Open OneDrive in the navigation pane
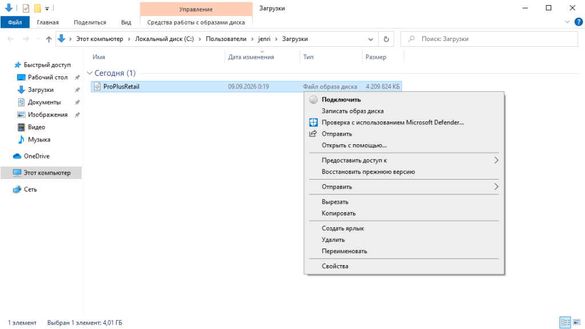 [x=37, y=156]
